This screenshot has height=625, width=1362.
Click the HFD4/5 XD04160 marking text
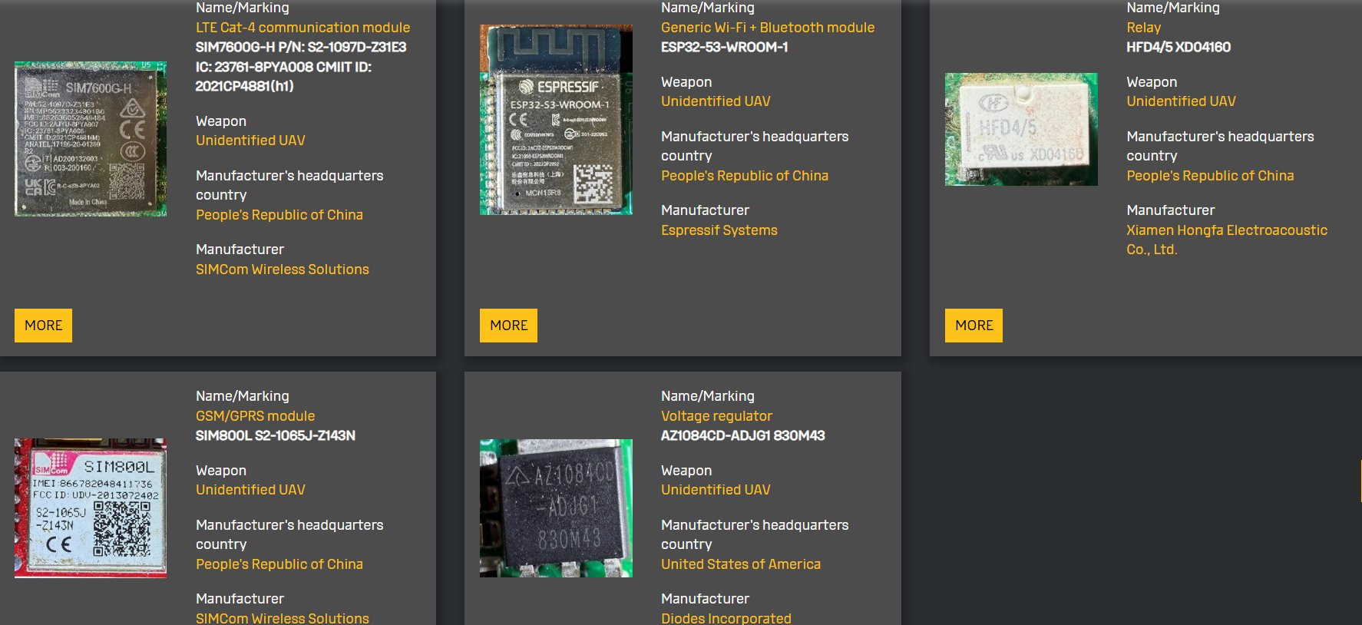1179,47
